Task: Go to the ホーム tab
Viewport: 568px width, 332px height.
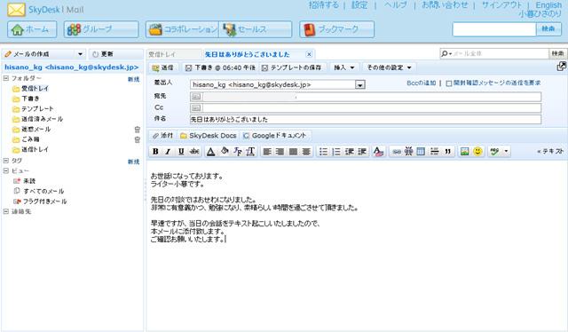Action: 32,29
